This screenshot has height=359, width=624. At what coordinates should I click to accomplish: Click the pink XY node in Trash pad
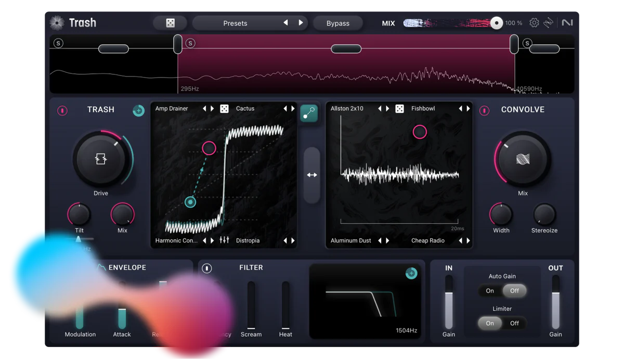click(x=209, y=148)
